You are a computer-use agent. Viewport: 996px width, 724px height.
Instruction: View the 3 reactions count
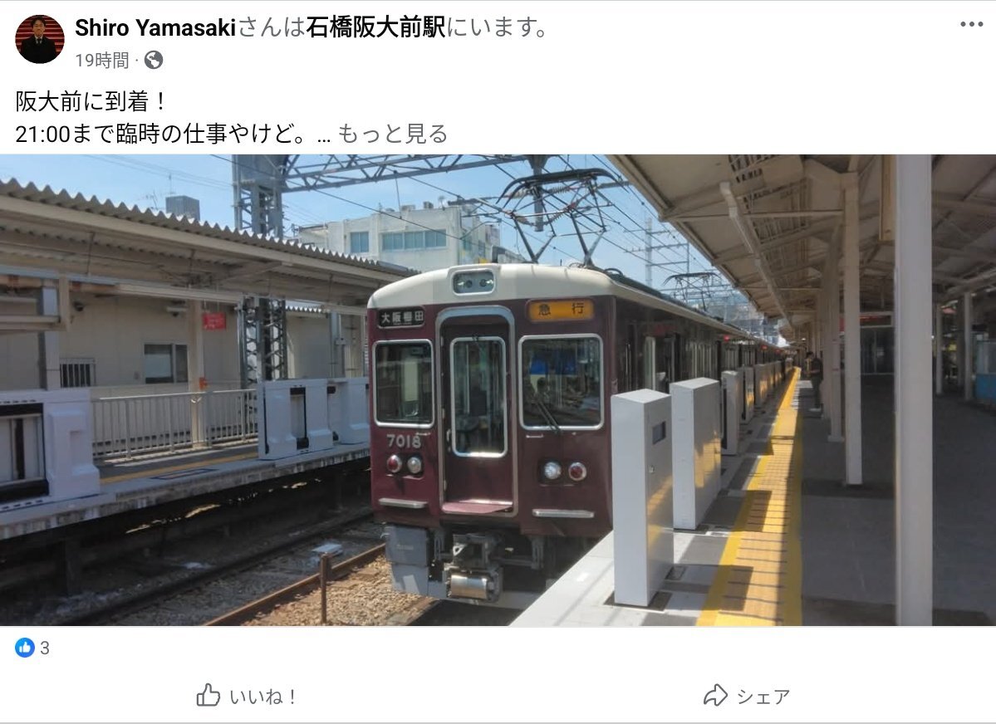45,648
